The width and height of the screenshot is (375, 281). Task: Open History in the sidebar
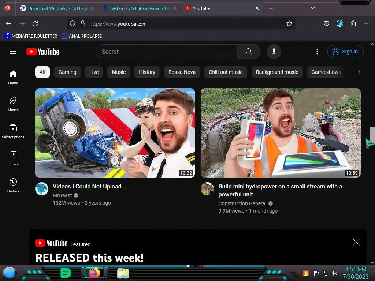pyautogui.click(x=13, y=186)
